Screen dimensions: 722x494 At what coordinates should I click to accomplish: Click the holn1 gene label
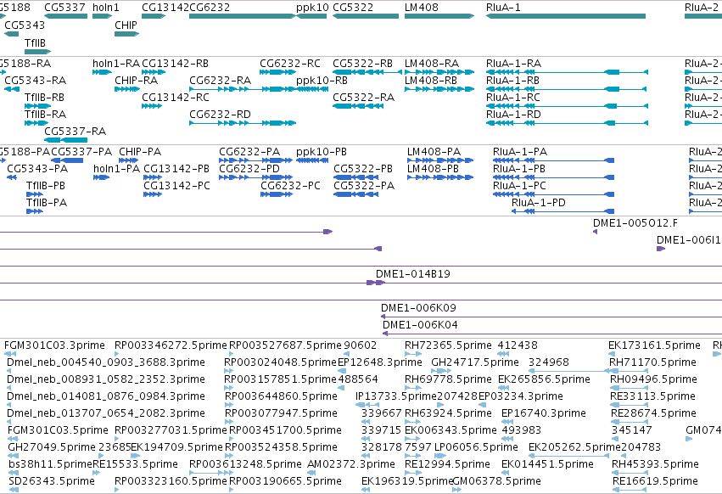(105, 8)
